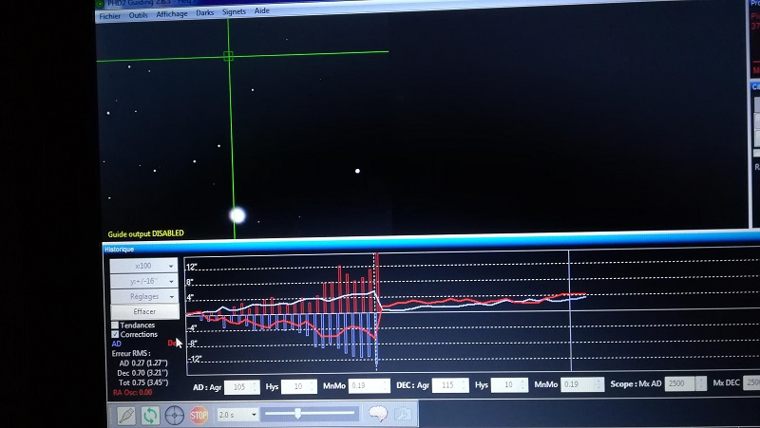Click the DEC Hys value field
This screenshot has width=760, height=428.
[x=507, y=384]
